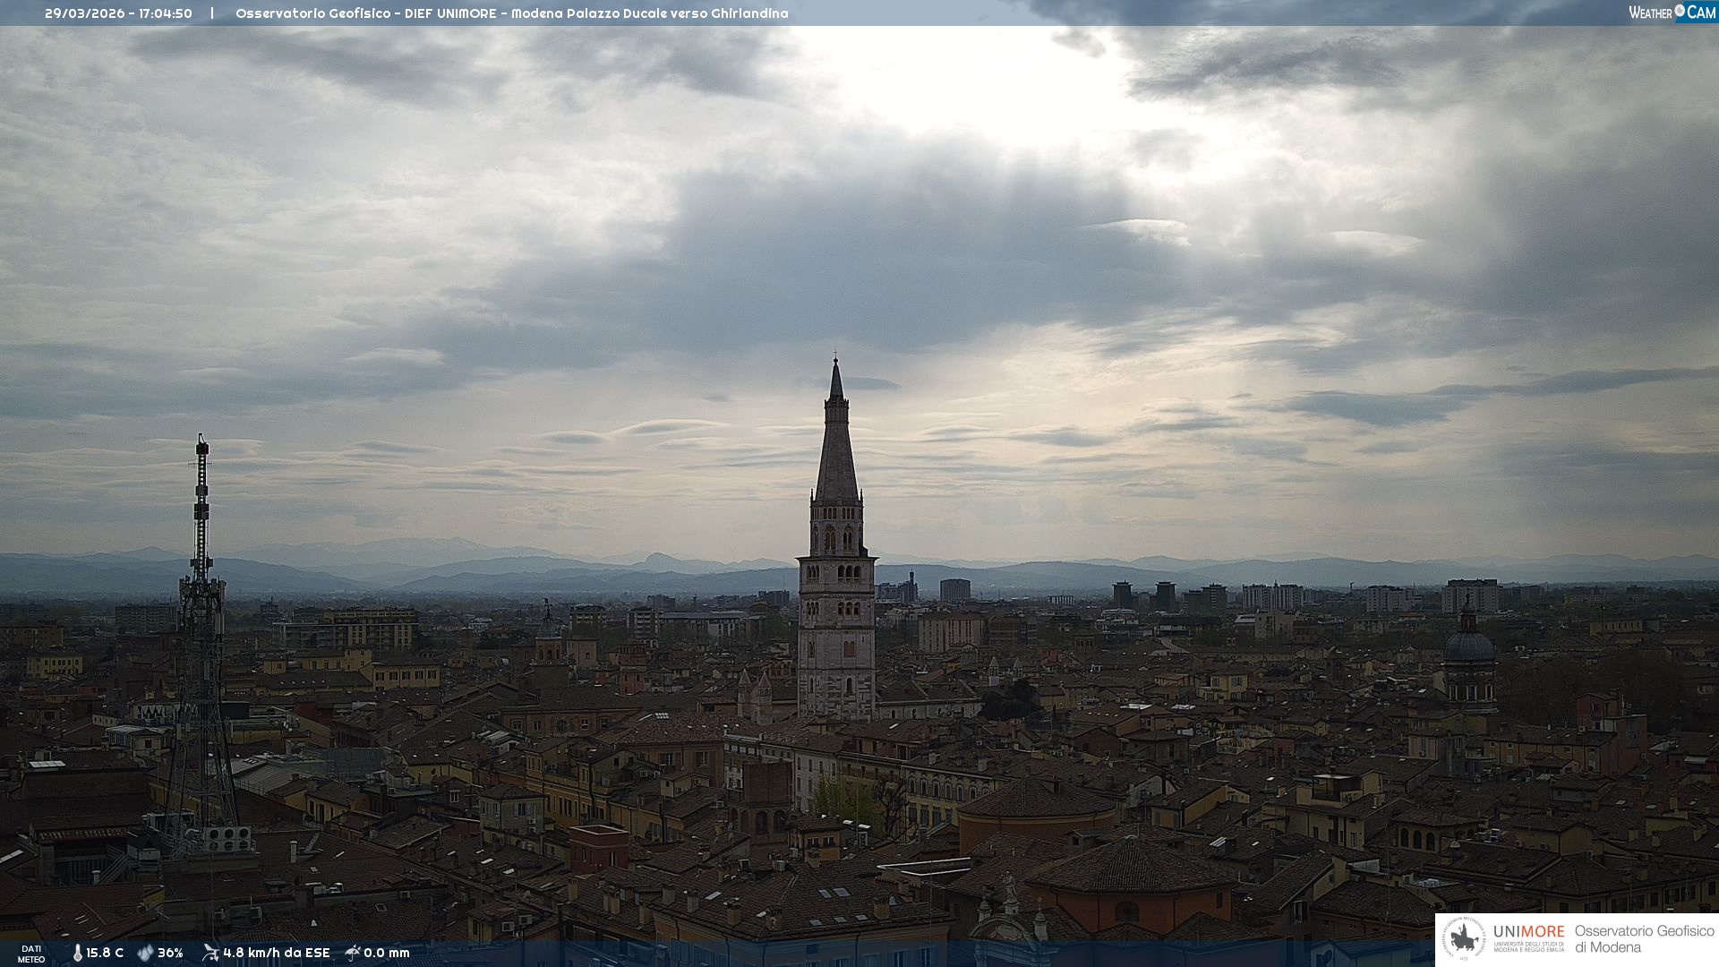Click the 29/03/2026 date timestamp
Image resolution: width=1719 pixels, height=967 pixels.
(86, 13)
